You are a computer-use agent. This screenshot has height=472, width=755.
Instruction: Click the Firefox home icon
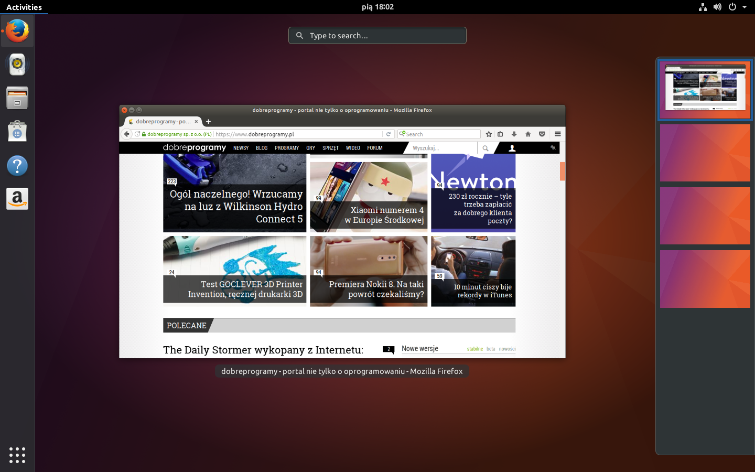[528, 134]
